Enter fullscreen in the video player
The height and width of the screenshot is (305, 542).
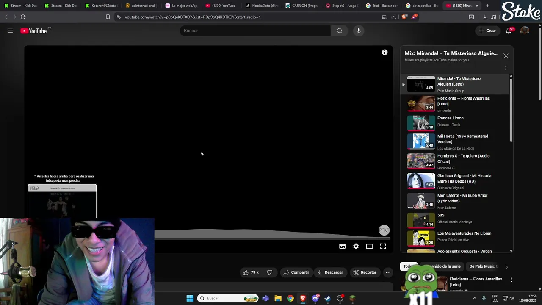383,246
